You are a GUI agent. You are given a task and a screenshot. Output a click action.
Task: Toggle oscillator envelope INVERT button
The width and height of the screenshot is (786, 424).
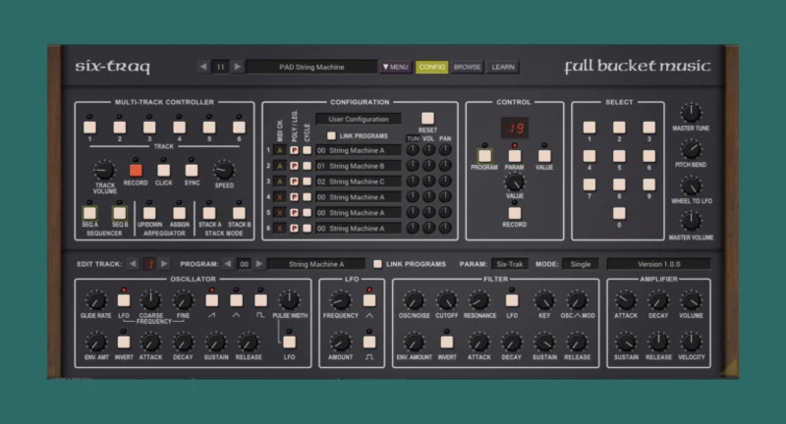[x=124, y=342]
